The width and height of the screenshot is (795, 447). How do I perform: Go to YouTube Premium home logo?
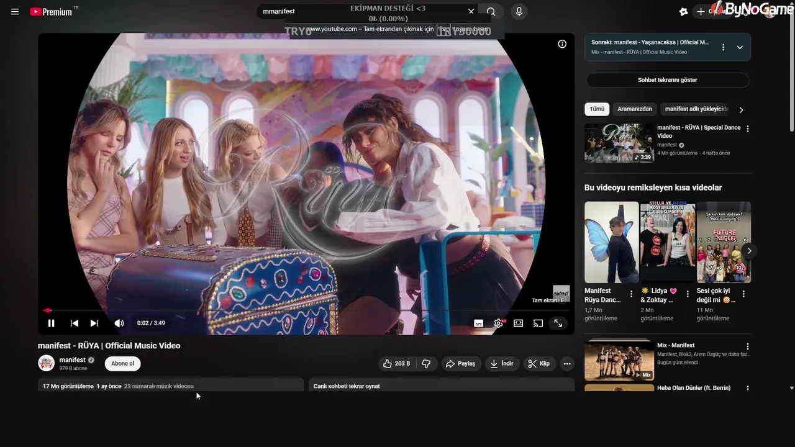(x=51, y=11)
